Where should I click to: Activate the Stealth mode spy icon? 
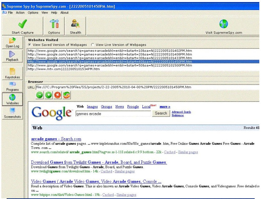tap(75, 23)
